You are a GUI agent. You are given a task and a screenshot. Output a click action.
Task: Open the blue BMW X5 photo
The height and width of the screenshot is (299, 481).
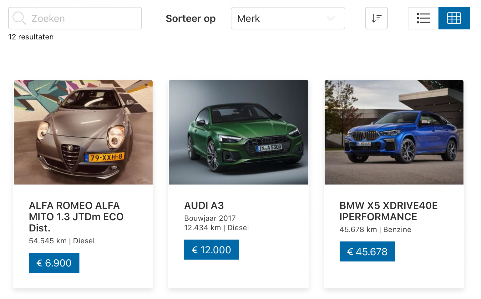pyautogui.click(x=394, y=132)
